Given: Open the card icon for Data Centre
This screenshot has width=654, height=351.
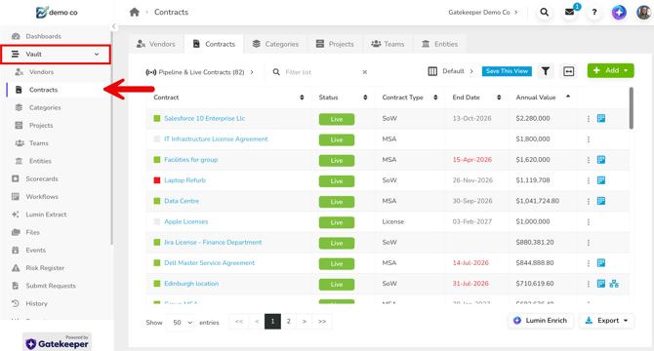Looking at the screenshot, I should 601,201.
